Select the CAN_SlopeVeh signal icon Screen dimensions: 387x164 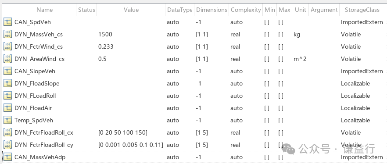[7, 71]
